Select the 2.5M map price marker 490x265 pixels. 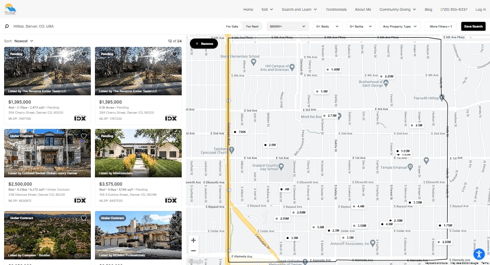[x=416, y=125]
